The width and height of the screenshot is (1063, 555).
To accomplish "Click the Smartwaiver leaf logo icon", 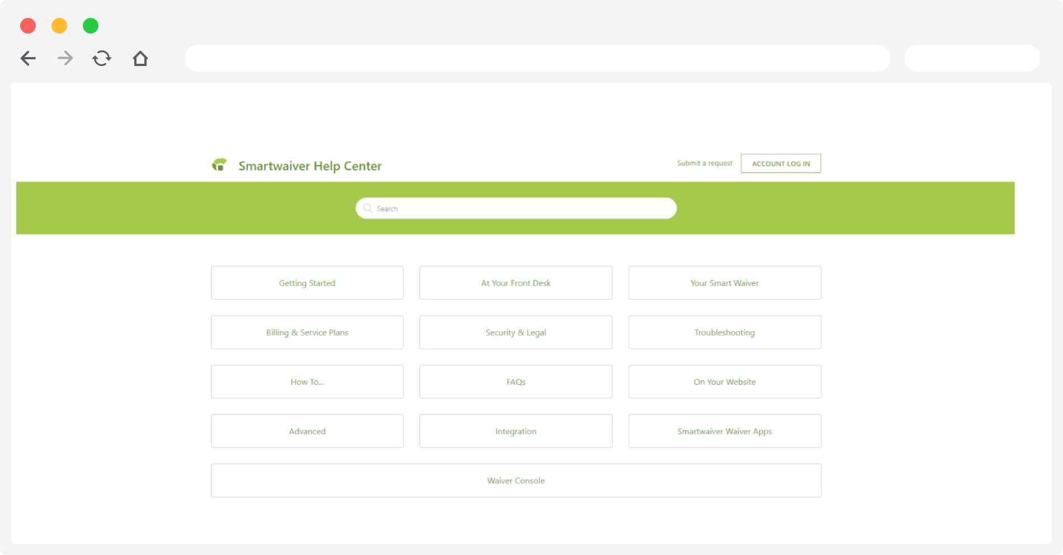I will (220, 164).
